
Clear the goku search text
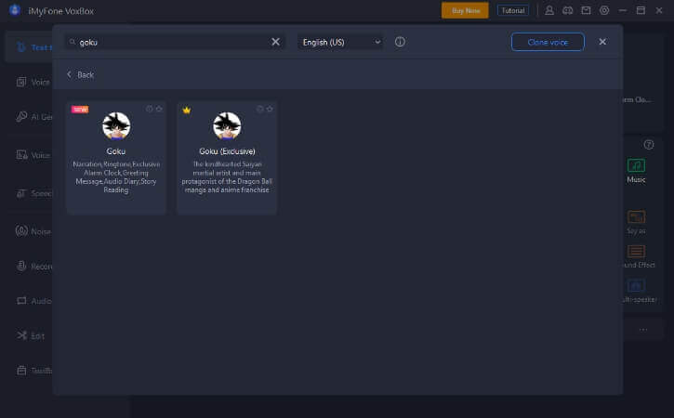(x=275, y=42)
